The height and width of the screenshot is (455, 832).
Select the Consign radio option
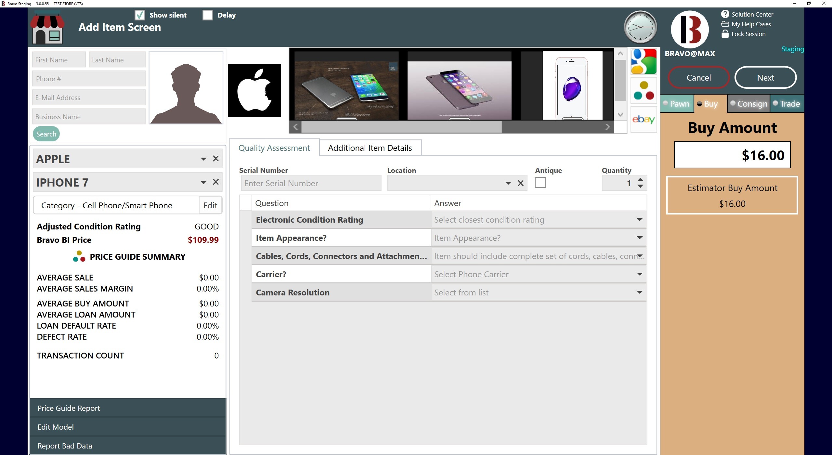pyautogui.click(x=733, y=103)
